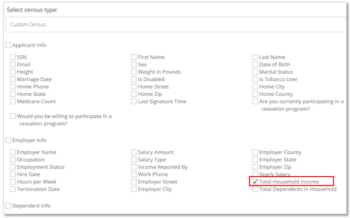This screenshot has width=350, height=218.
Task: Check the Employer Zip checkbox
Action: (x=255, y=167)
